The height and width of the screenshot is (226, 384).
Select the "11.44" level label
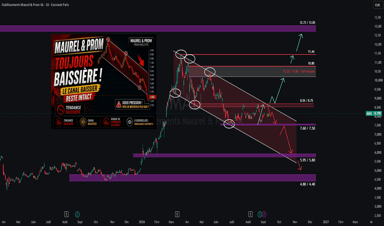pyautogui.click(x=311, y=51)
